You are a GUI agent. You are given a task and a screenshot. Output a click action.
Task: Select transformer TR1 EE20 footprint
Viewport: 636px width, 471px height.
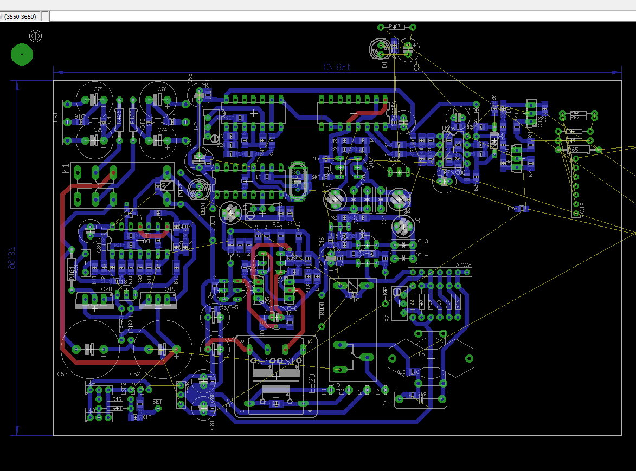(276, 376)
